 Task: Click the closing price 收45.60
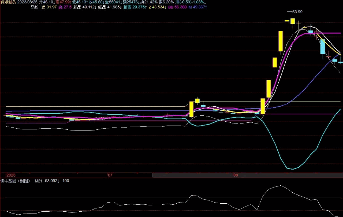coord(96,2)
